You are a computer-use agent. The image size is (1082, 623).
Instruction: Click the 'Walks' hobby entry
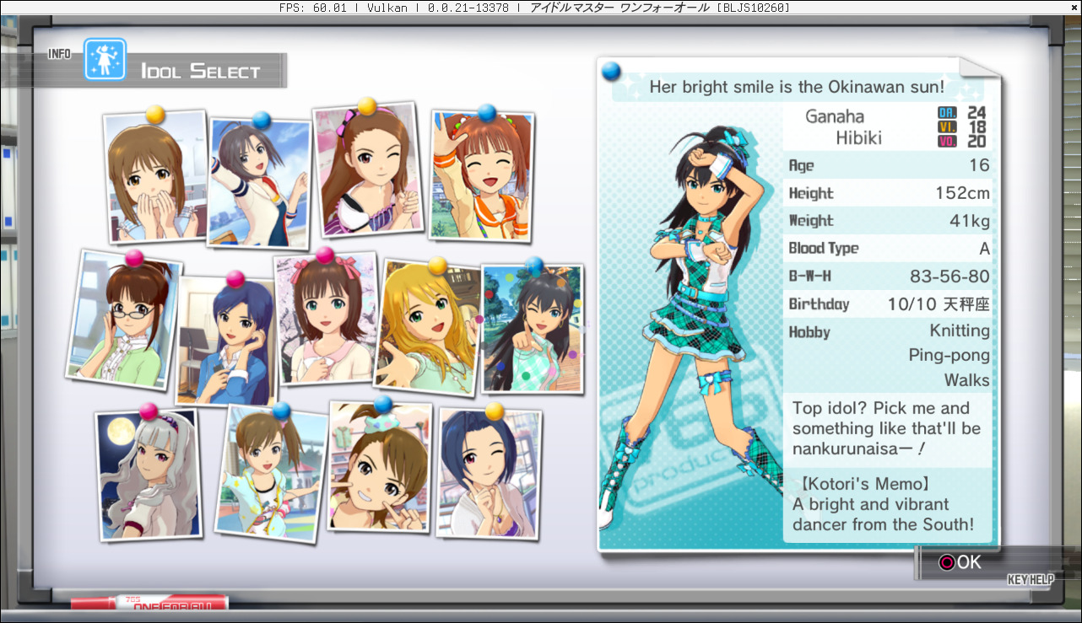967,380
